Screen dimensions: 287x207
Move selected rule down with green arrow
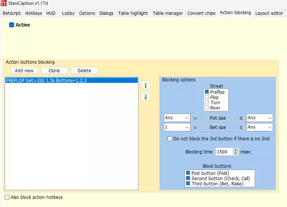[x=146, y=97]
